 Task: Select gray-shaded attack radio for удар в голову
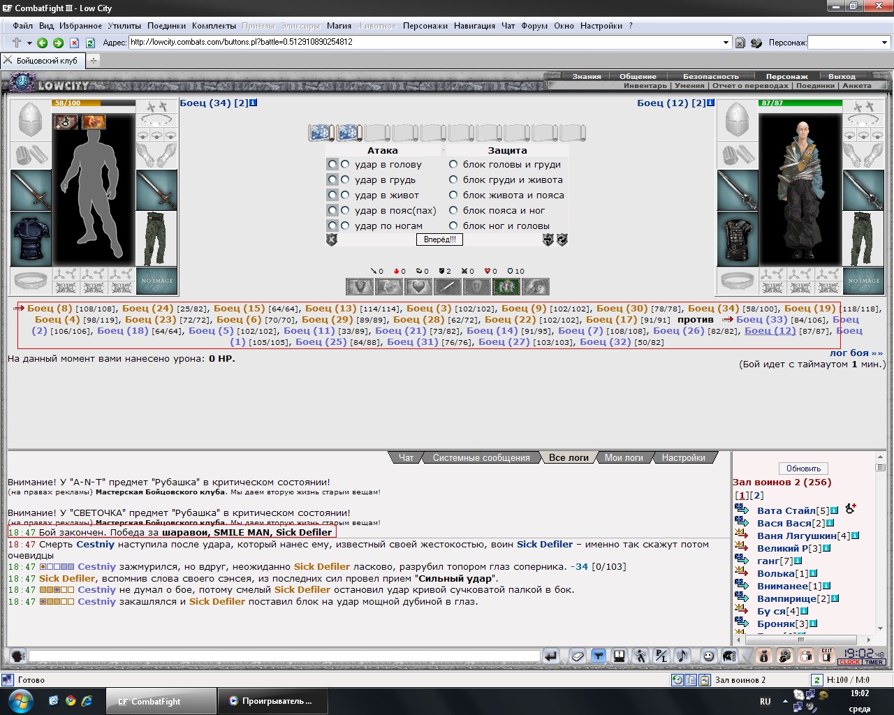332,164
